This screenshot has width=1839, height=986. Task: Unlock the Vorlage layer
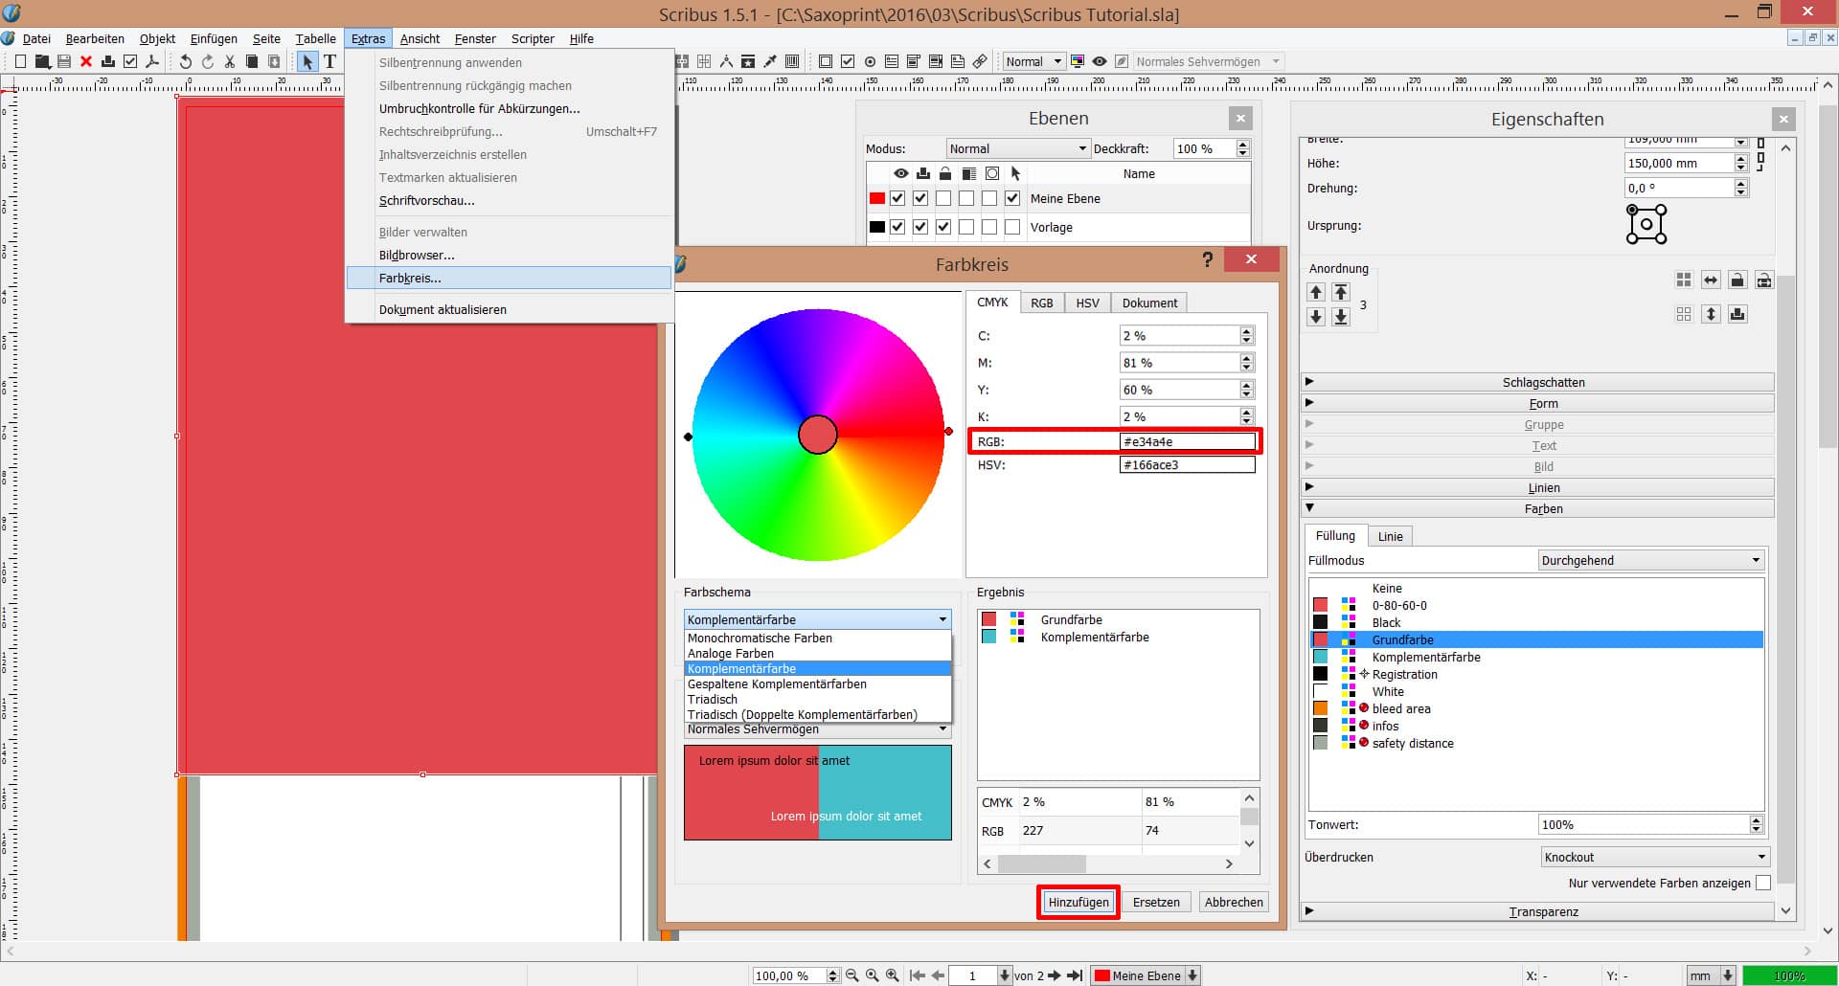point(944,227)
